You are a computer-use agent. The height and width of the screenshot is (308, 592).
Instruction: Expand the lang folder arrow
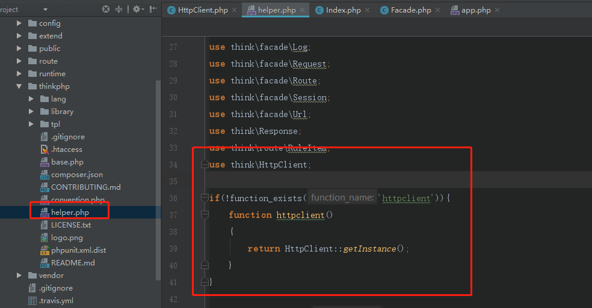coord(31,99)
